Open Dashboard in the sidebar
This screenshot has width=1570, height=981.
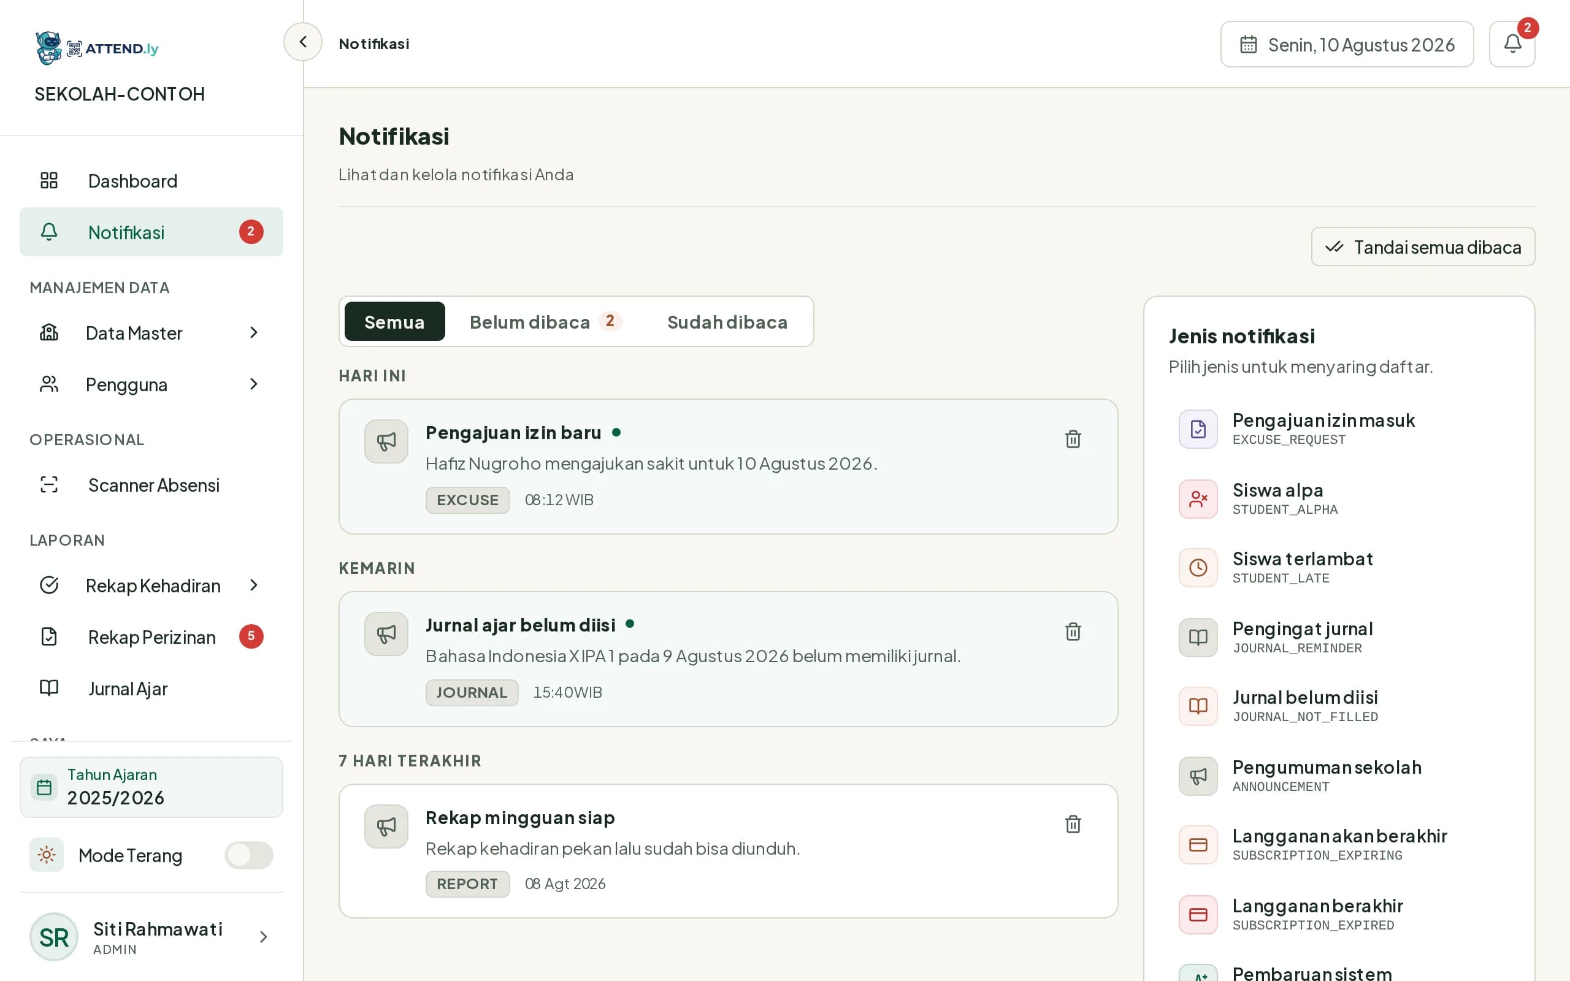click(151, 181)
